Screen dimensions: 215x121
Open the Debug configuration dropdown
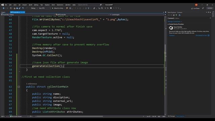(34, 8)
